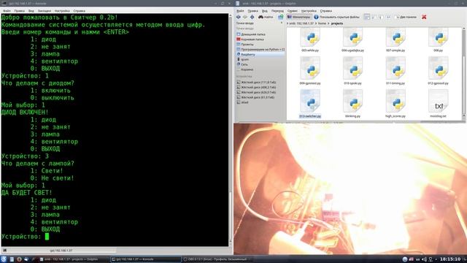Click the forward arrow in Dolphin
Screen dimensions: 467x263
[x=245, y=17]
